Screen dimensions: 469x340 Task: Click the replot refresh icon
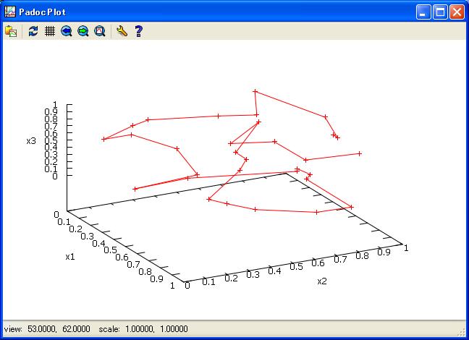coord(33,31)
